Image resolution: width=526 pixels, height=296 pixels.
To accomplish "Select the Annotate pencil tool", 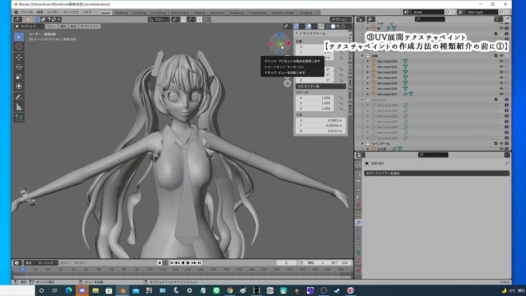I will [x=19, y=97].
